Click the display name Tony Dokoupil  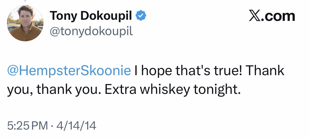click(x=91, y=16)
